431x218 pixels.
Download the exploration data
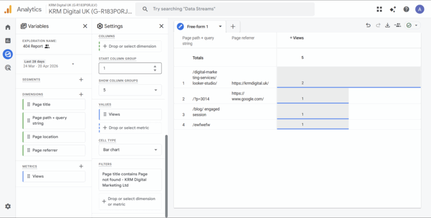(387, 25)
